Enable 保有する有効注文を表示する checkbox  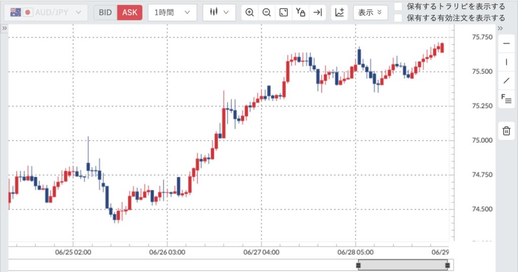[x=398, y=18]
